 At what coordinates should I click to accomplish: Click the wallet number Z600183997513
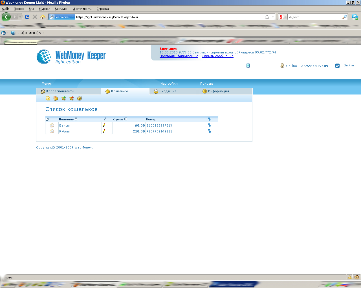click(159, 125)
